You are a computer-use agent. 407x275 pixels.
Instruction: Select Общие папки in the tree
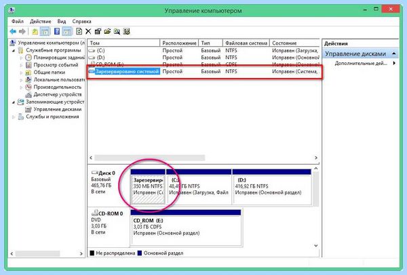49,72
